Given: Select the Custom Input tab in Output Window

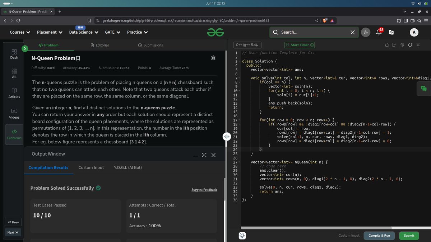Looking at the screenshot, I should [x=91, y=167].
